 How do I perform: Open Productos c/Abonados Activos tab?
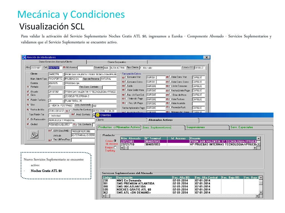(x=119, y=127)
